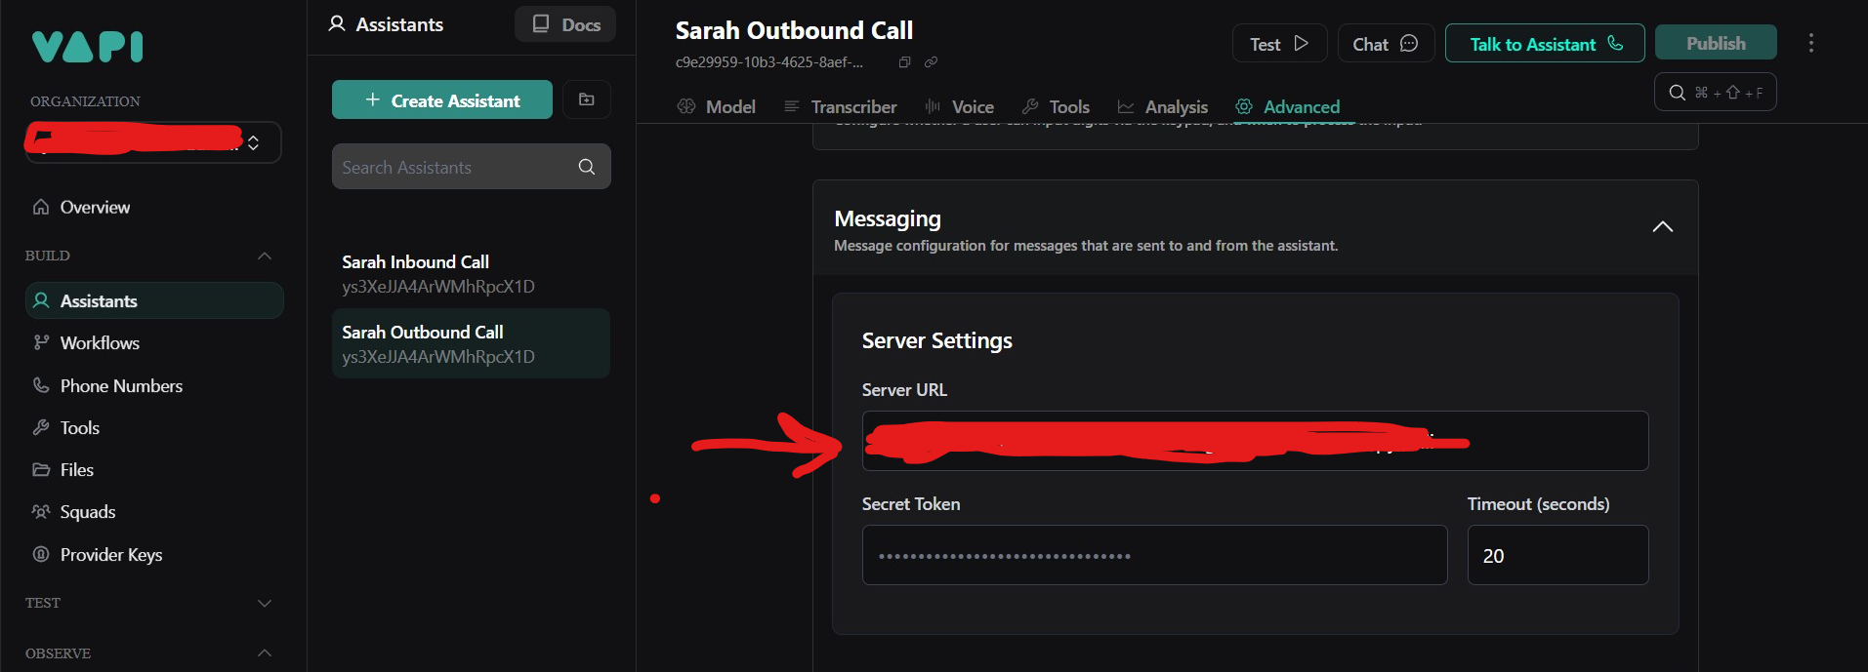Open the search shortcut box
Image resolution: width=1868 pixels, height=672 pixels.
(1716, 92)
